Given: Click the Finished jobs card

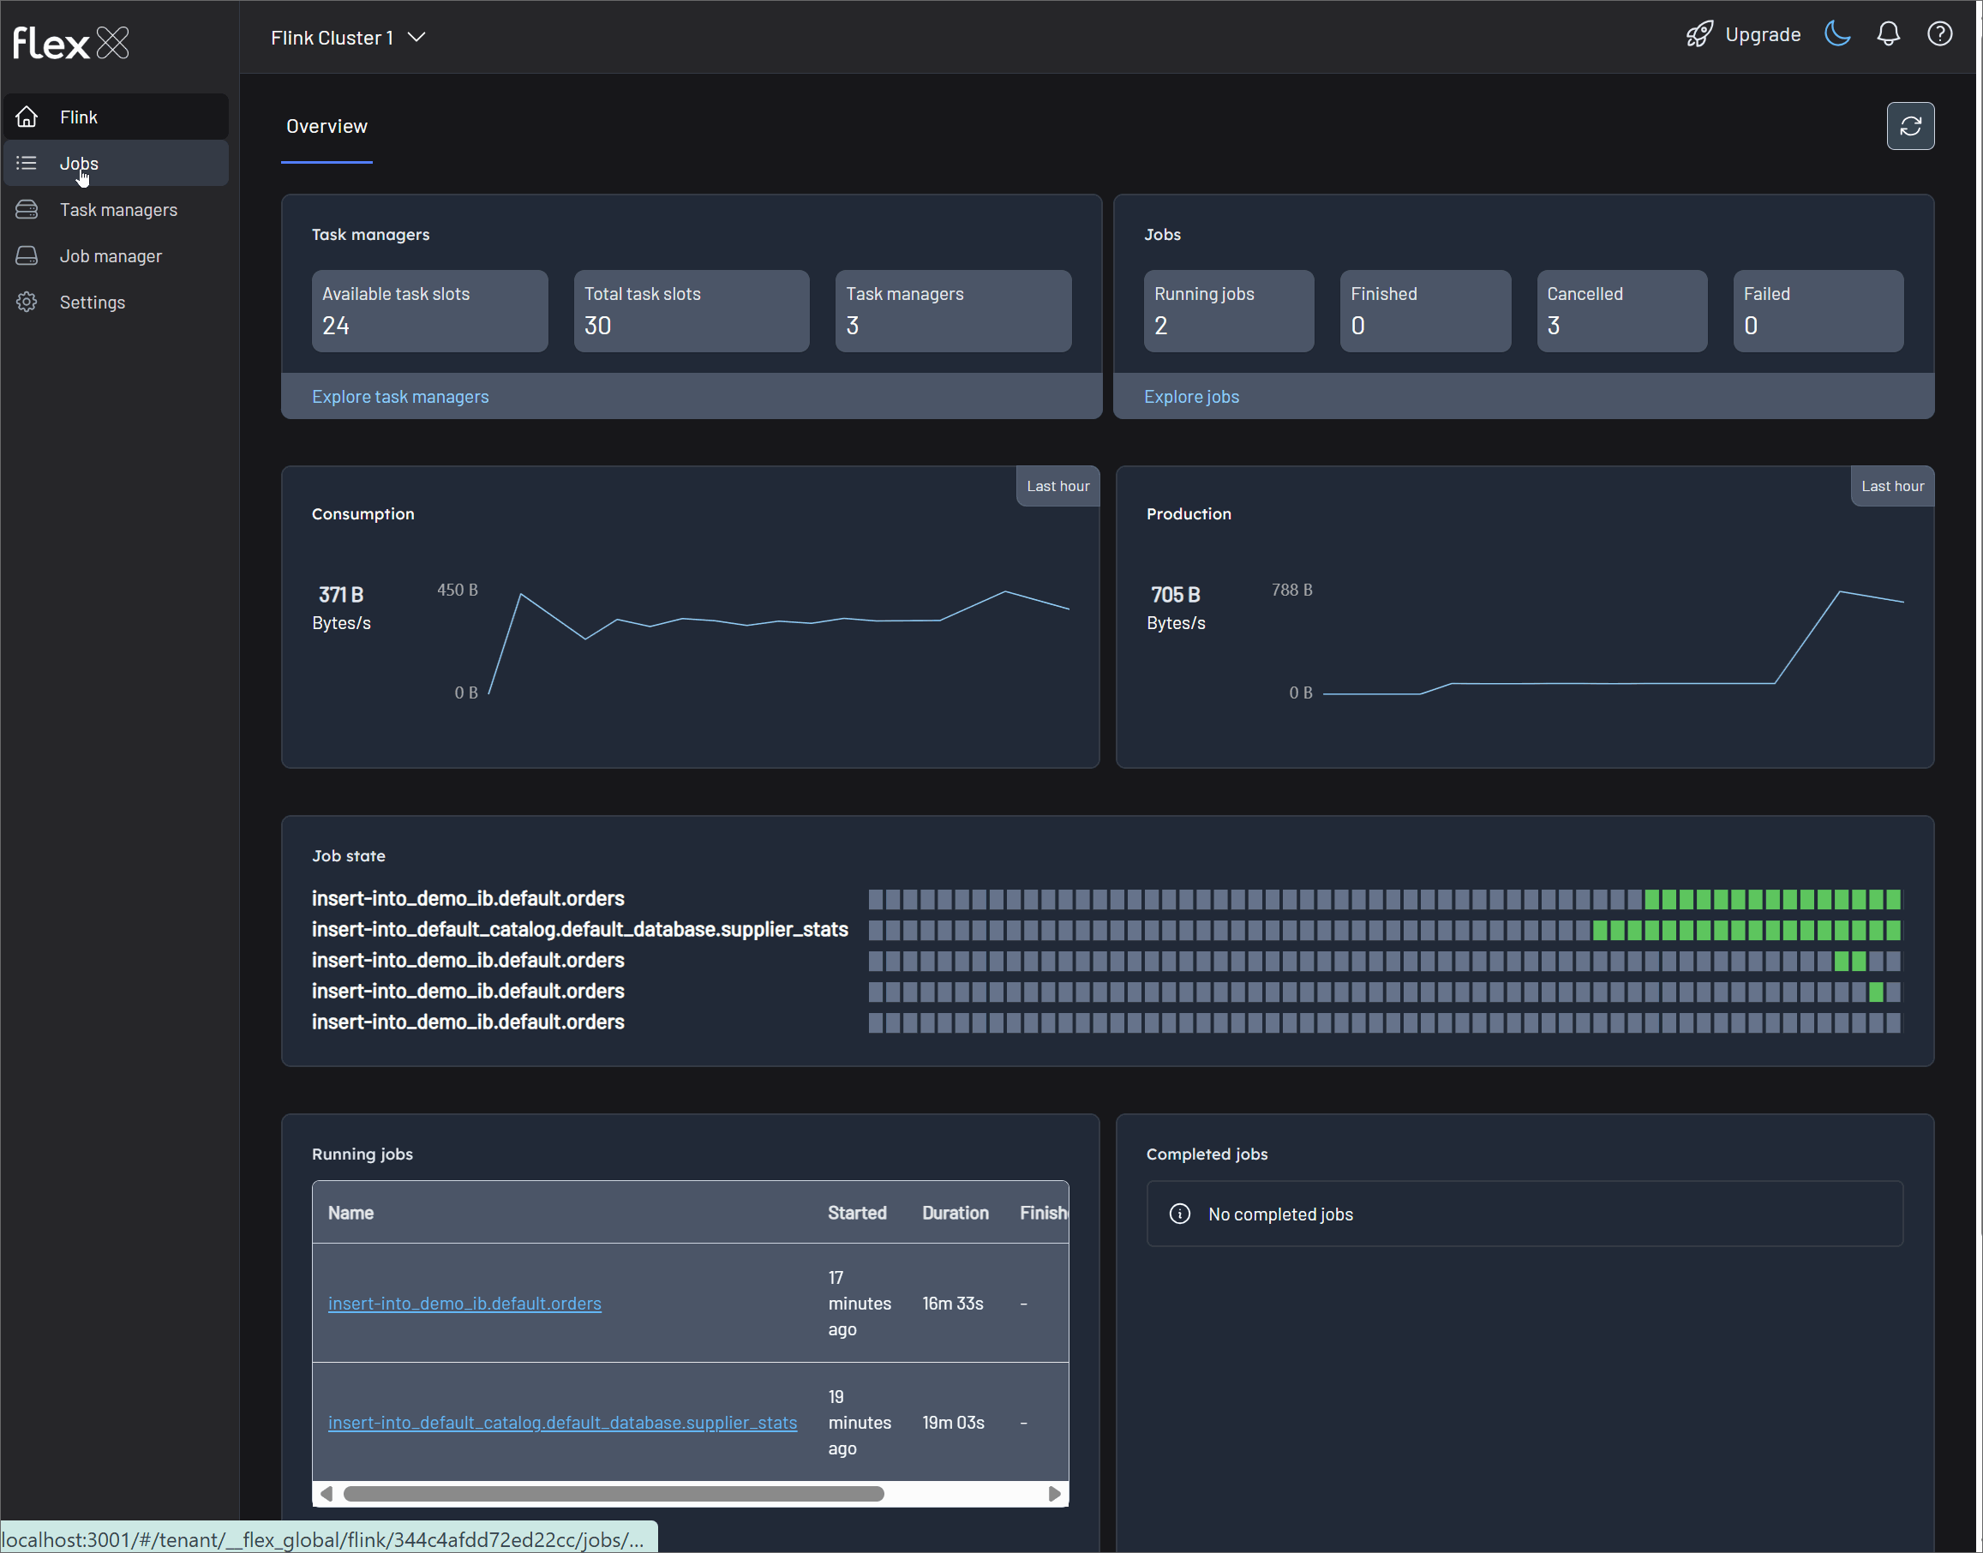Looking at the screenshot, I should tap(1425, 310).
